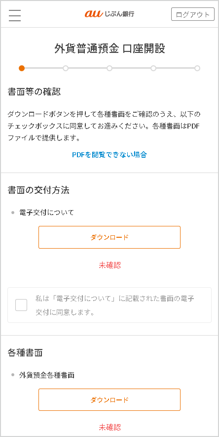
Task: Click the 各種書面 section heading
Action: tap(25, 352)
